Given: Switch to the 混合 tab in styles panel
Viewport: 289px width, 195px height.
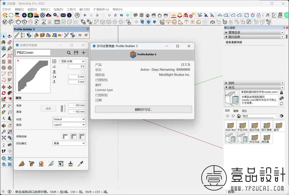Looking at the screenshot, I should click(244, 111).
